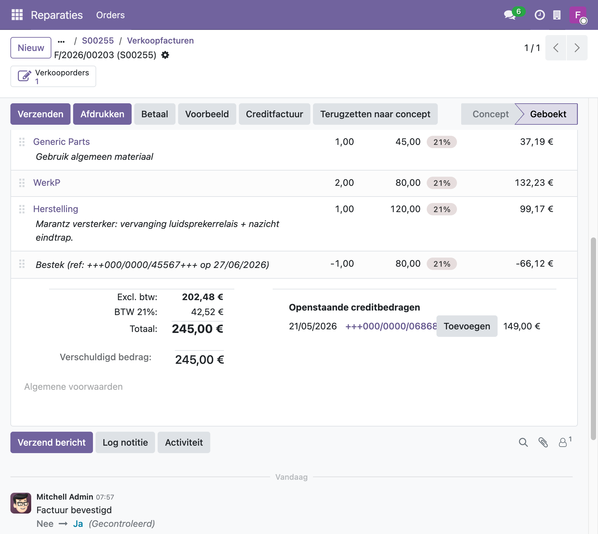Expand the breadcrumb ellipsis menu
The width and height of the screenshot is (598, 534).
pyautogui.click(x=61, y=41)
